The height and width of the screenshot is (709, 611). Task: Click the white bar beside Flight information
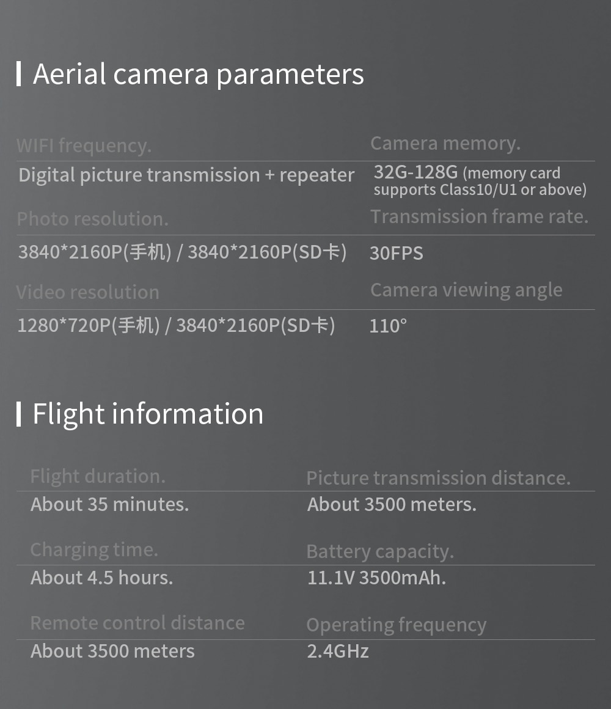(19, 414)
